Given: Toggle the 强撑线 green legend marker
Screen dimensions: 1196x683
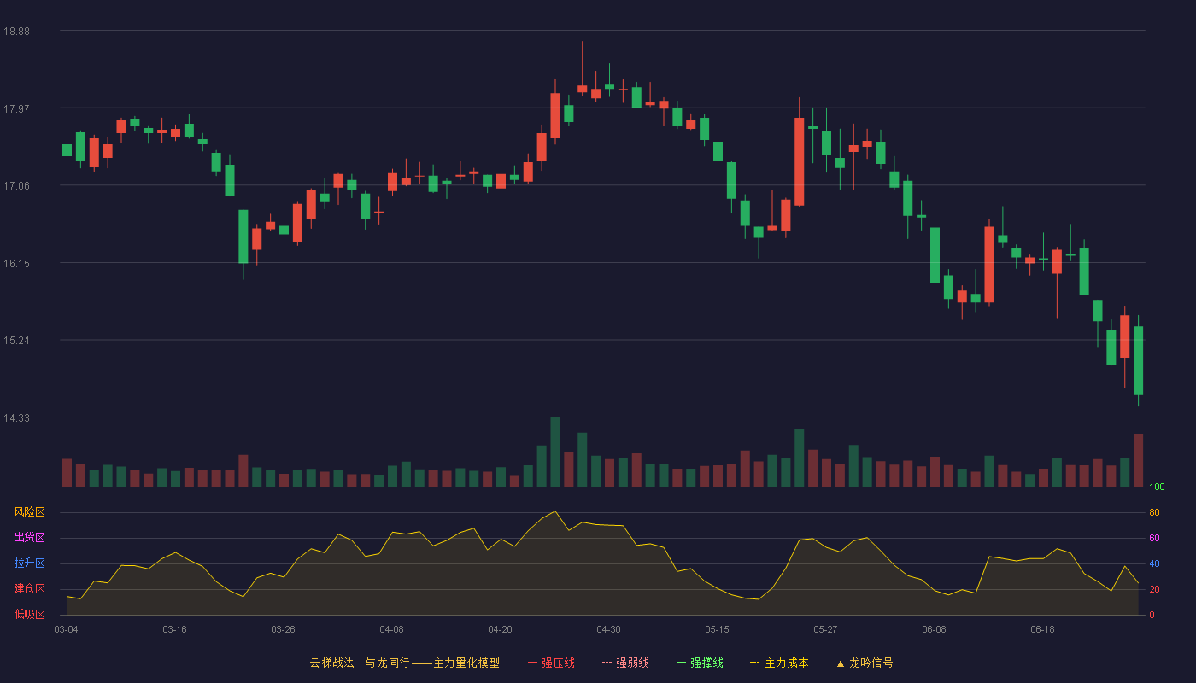Looking at the screenshot, I should [x=682, y=663].
